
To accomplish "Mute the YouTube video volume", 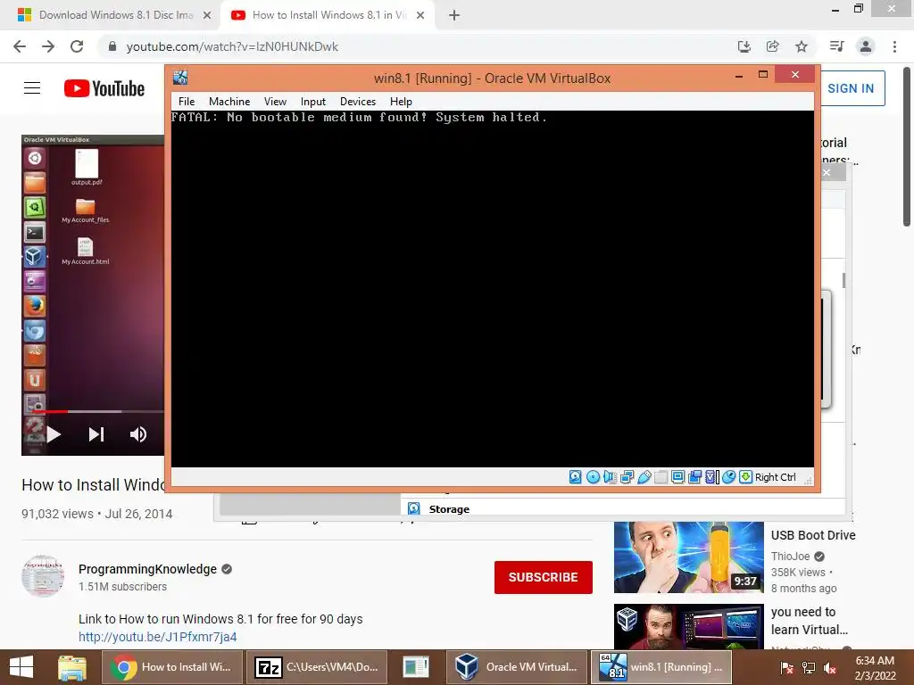I will coord(138,434).
